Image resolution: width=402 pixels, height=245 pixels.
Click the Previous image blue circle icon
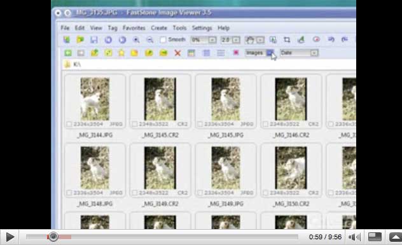click(108, 39)
